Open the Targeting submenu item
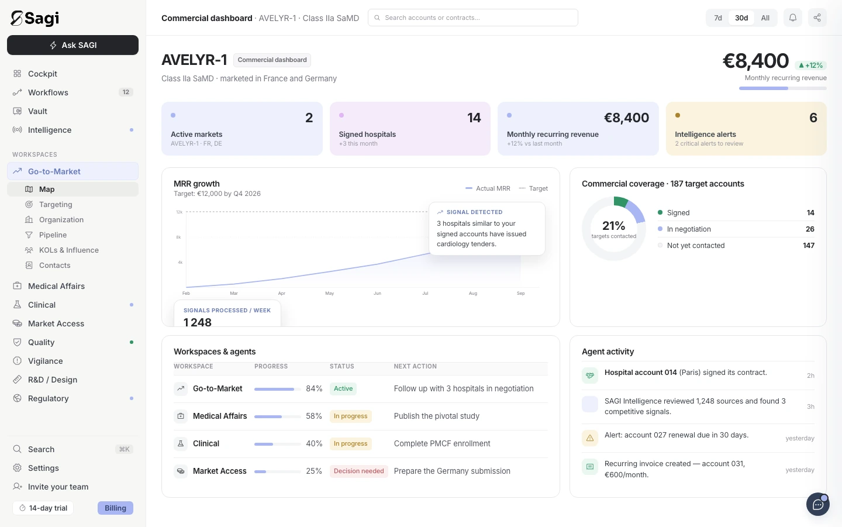Viewport: 842px width, 527px height. coord(73,205)
